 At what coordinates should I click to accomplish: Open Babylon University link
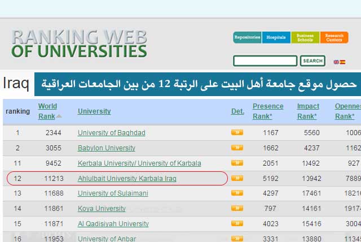click(x=107, y=148)
